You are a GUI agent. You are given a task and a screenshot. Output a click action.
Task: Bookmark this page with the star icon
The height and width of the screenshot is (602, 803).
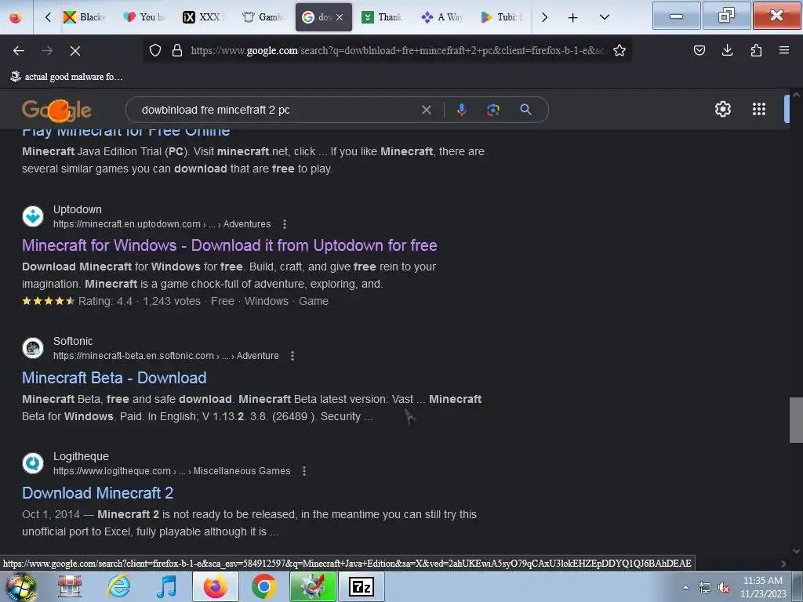620,50
